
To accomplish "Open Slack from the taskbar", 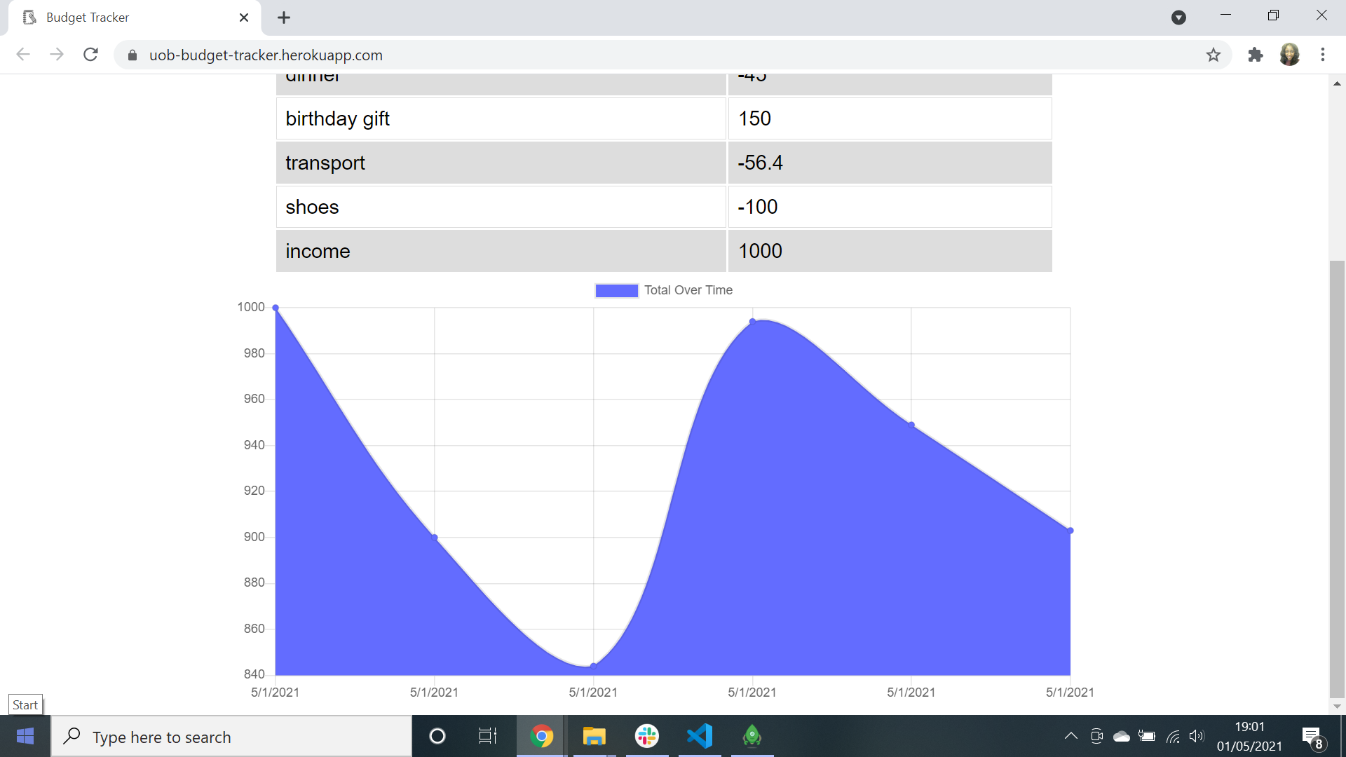I will tap(646, 737).
